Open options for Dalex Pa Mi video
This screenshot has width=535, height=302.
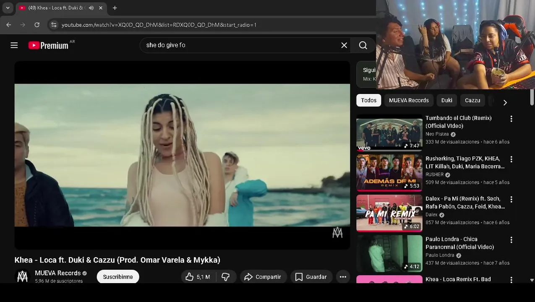tap(511, 200)
